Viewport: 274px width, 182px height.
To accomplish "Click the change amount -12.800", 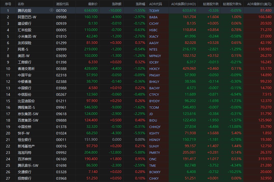I will [x=115, y=152].
